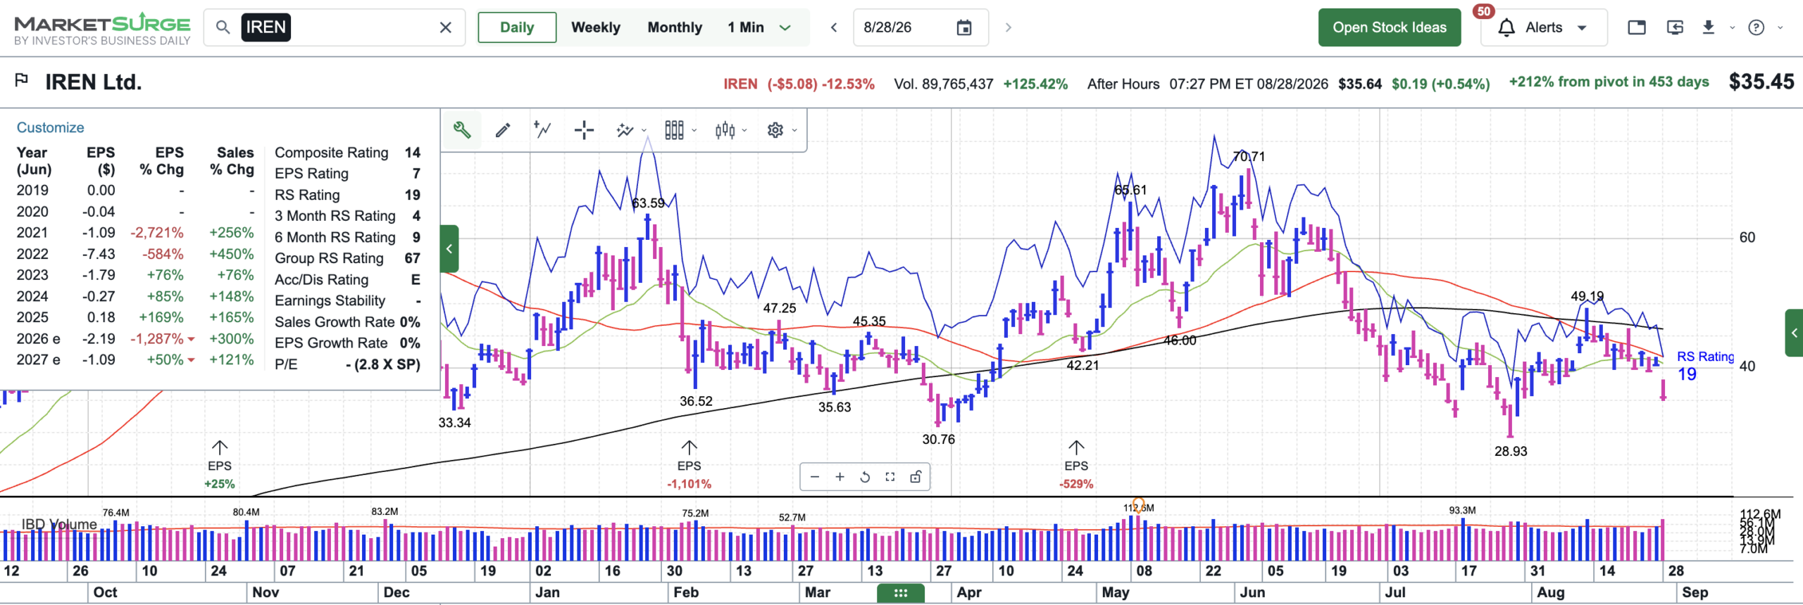Switch to the Monthly chart tab
Image resolution: width=1803 pixels, height=605 pixels.
click(675, 27)
